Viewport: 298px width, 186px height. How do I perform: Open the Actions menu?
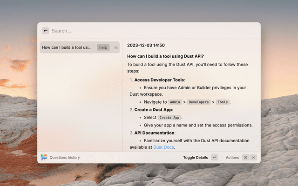click(232, 158)
